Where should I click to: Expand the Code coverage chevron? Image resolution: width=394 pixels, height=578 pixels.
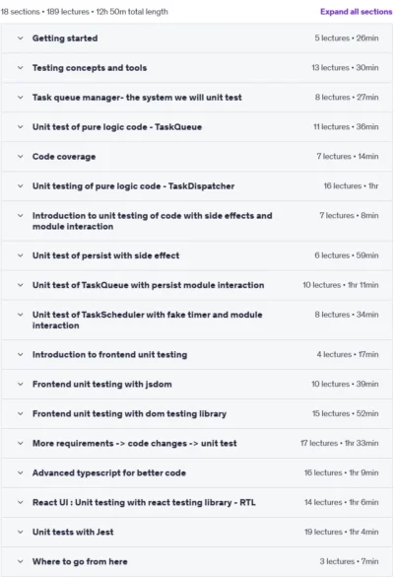pos(21,156)
